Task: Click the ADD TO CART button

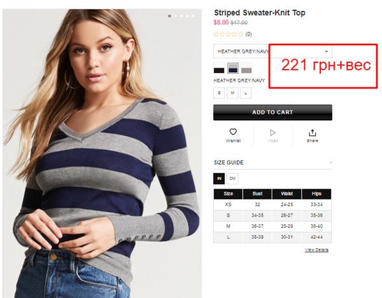Action: point(272,112)
